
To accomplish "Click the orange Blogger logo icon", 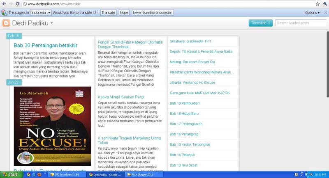I will [x=6, y=23].
